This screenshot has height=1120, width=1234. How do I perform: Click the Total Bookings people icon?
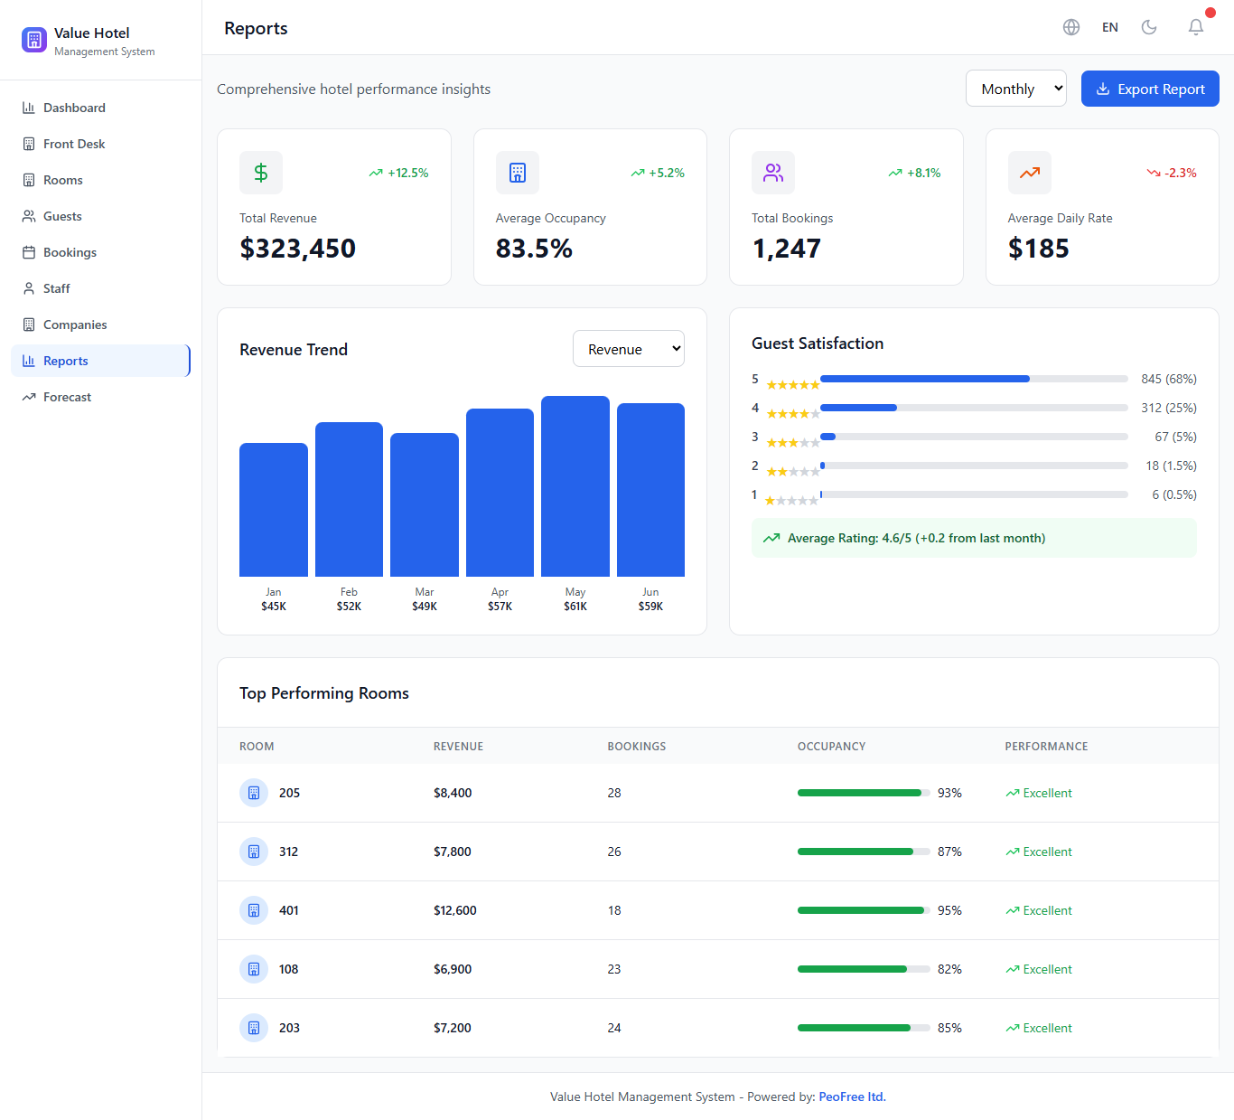pyautogui.click(x=773, y=173)
